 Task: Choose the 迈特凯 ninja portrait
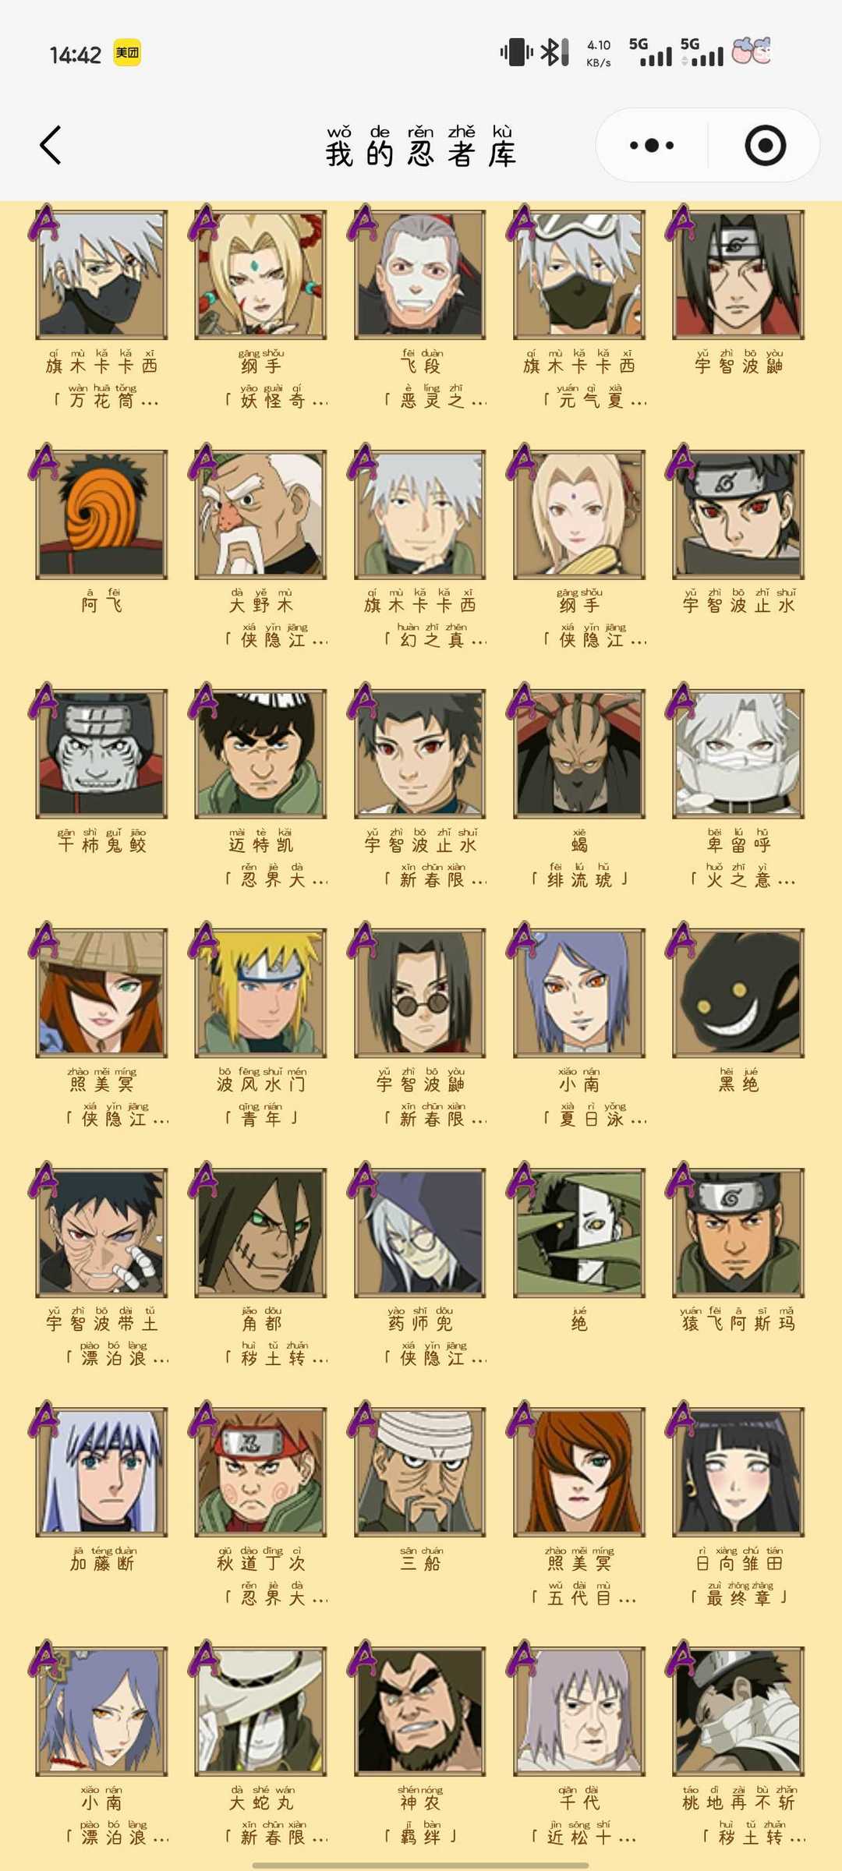(261, 754)
